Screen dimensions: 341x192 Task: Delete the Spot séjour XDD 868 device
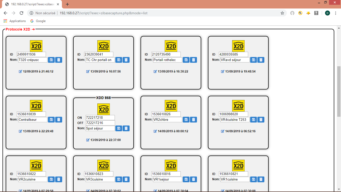point(126,128)
